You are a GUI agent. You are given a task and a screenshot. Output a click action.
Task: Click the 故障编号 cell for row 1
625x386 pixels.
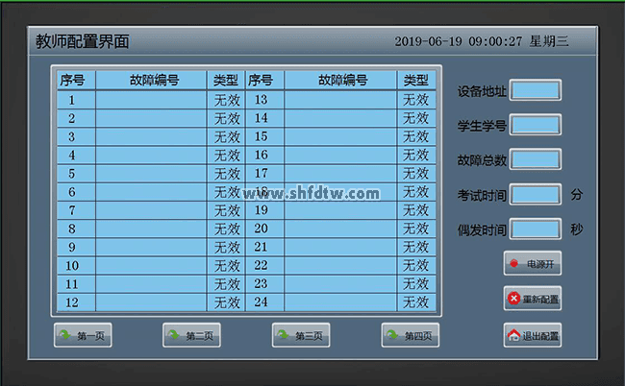coord(153,100)
